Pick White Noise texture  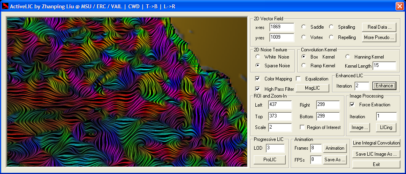(x=258, y=57)
